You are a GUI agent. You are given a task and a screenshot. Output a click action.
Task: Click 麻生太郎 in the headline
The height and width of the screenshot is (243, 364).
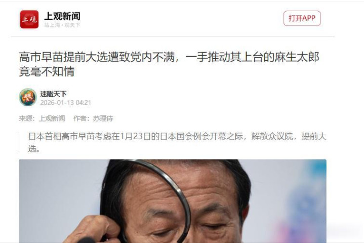297,57
